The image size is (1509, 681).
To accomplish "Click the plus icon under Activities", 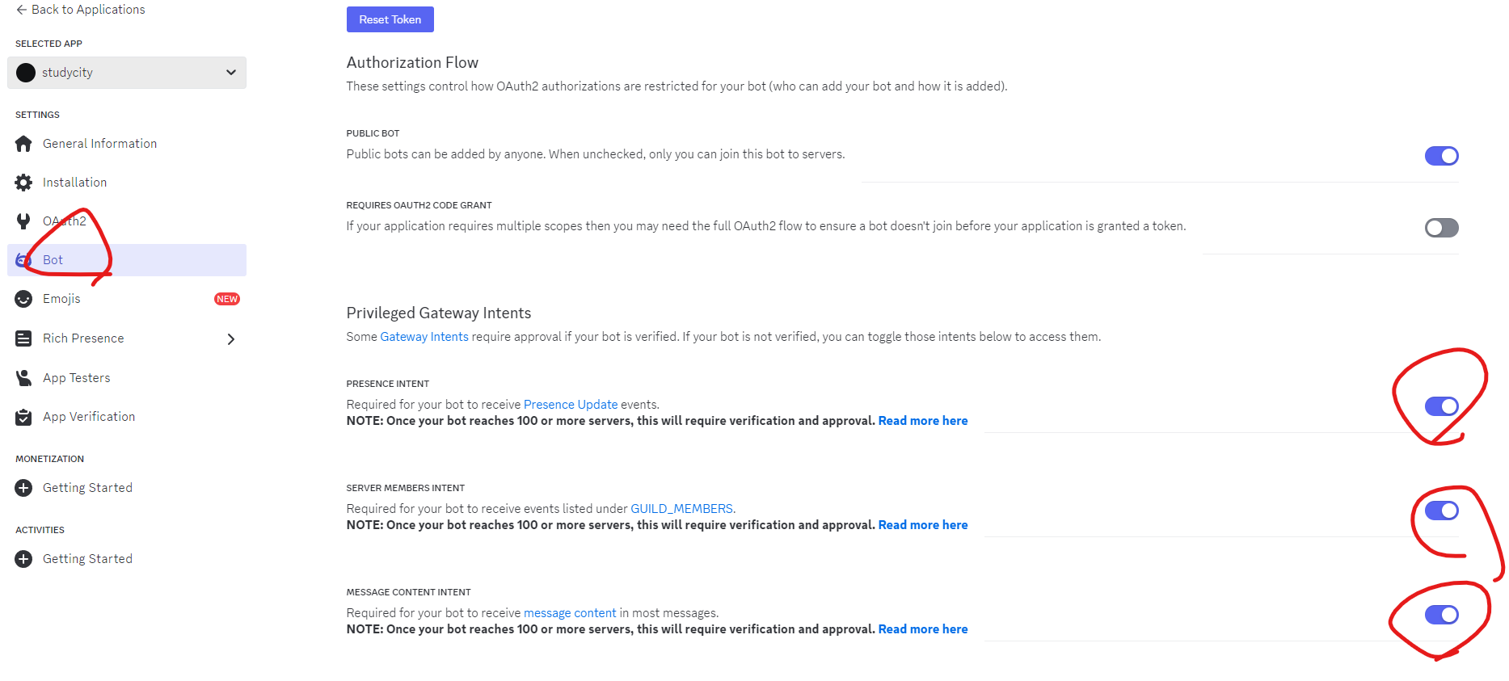I will (23, 559).
